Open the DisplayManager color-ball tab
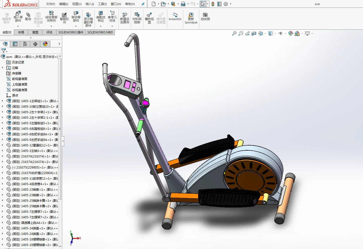The width and height of the screenshot is (363, 249). point(45,44)
